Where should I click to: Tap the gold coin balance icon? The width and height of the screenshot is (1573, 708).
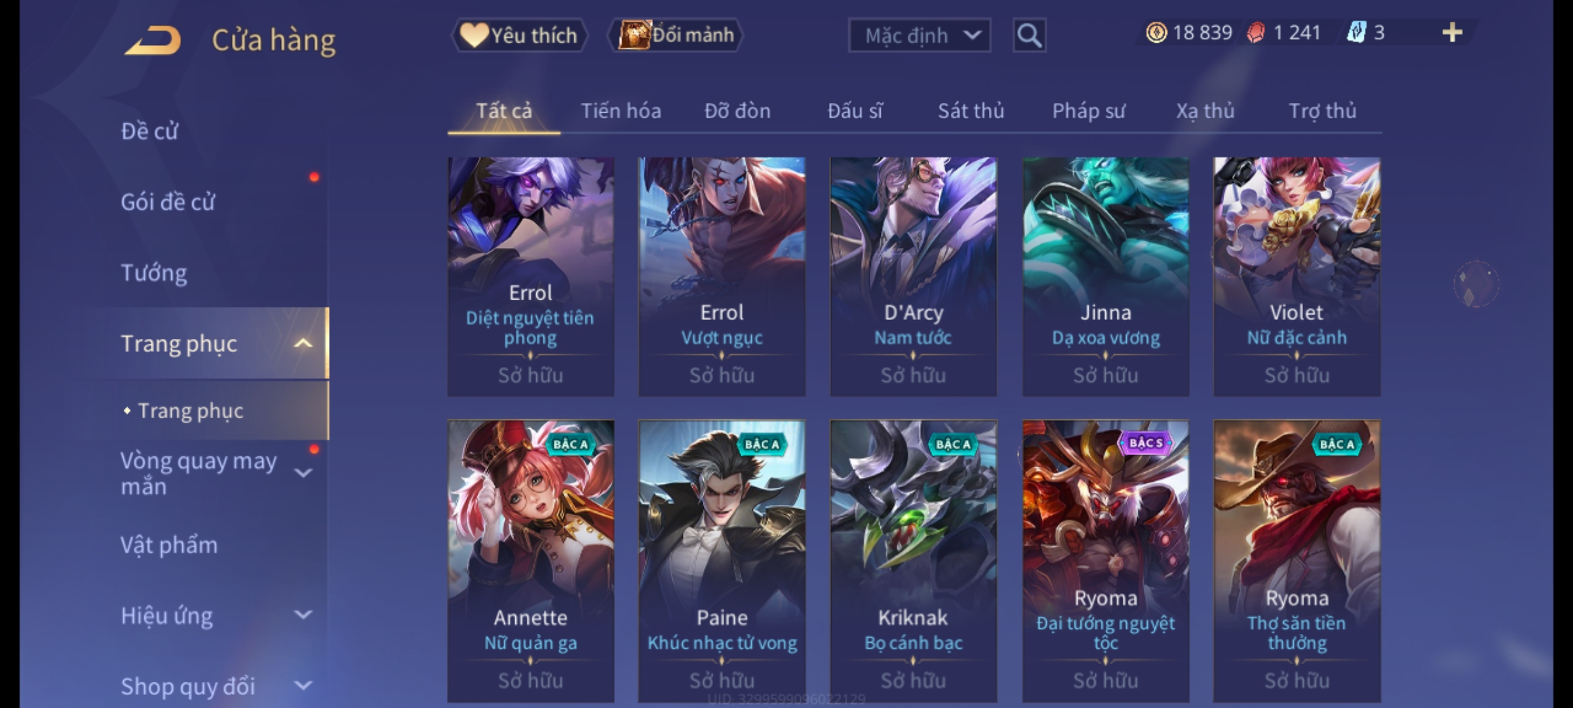coord(1156,32)
